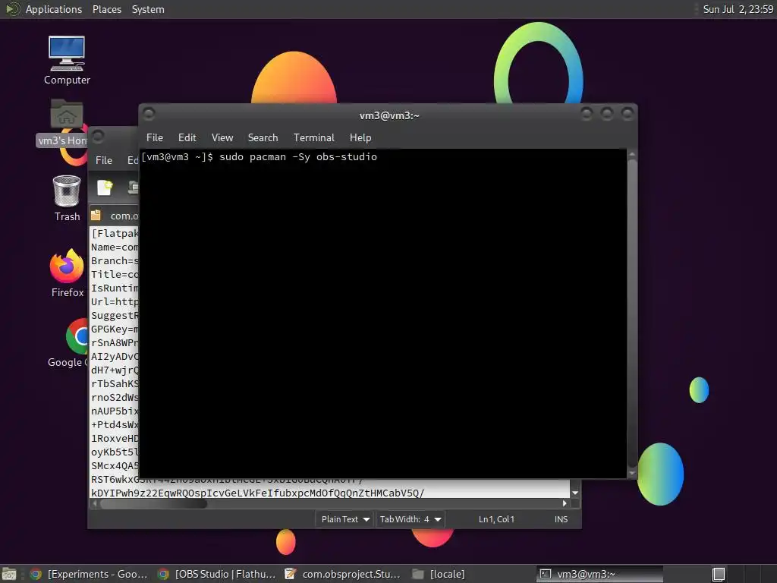Click the MATE logo icon in top panel
Image resolution: width=777 pixels, height=583 pixels.
[x=12, y=9]
